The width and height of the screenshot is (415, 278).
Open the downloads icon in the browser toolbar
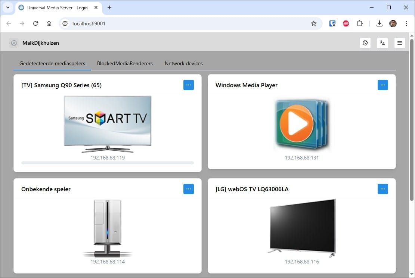click(x=380, y=23)
